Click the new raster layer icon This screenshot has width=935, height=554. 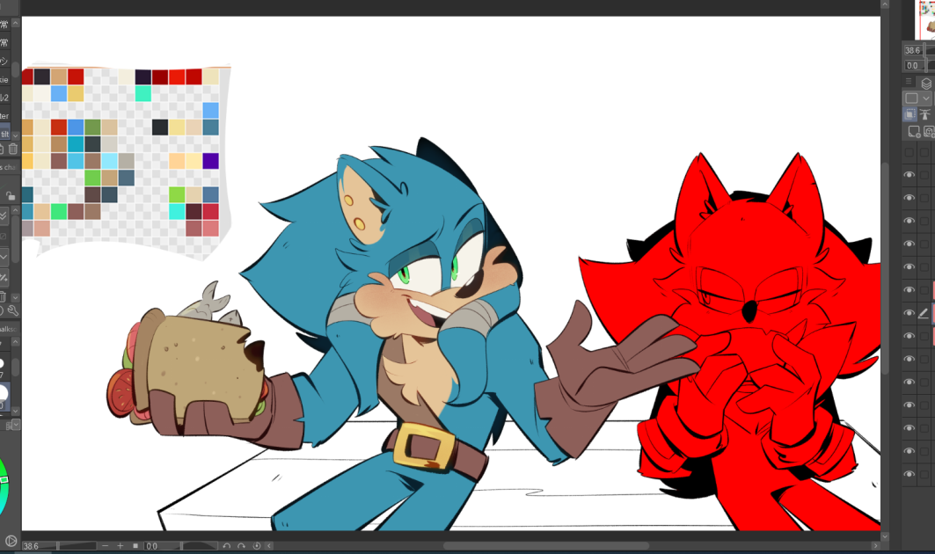(x=914, y=132)
